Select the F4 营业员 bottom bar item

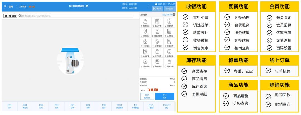click(25, 106)
